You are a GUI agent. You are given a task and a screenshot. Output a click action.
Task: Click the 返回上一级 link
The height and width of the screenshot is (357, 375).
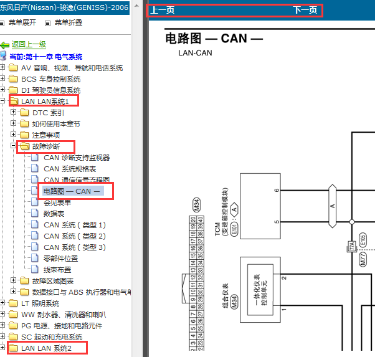pyautogui.click(x=29, y=44)
